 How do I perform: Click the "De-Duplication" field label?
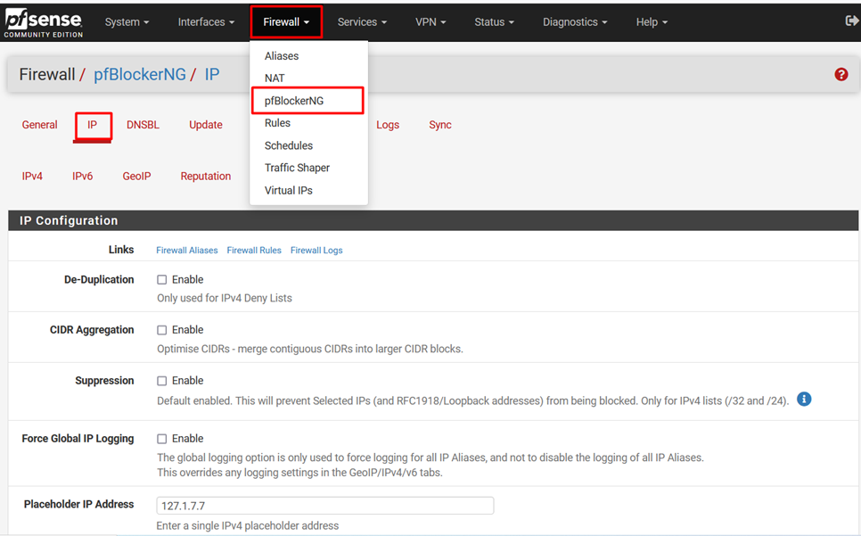[99, 279]
